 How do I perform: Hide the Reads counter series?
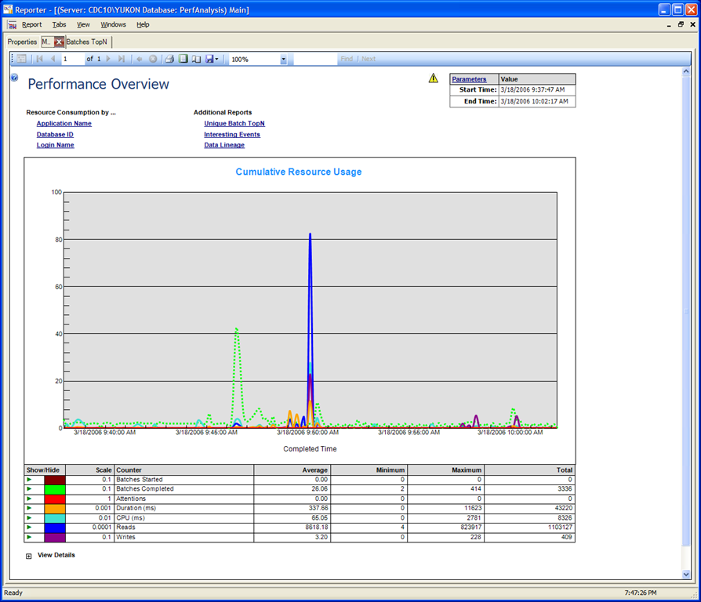(x=30, y=528)
